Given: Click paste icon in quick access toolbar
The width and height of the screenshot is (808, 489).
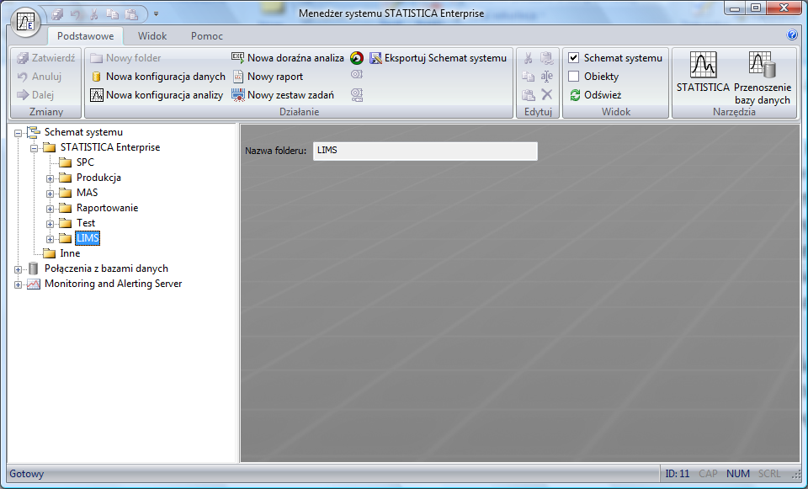Looking at the screenshot, I should pos(131,14).
